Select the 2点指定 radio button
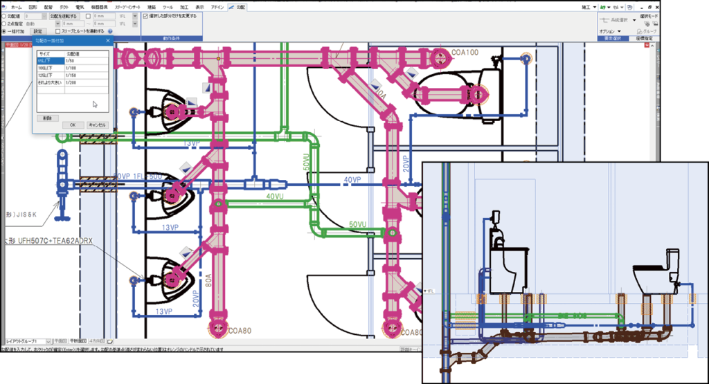This screenshot has width=709, height=384. pos(3,23)
